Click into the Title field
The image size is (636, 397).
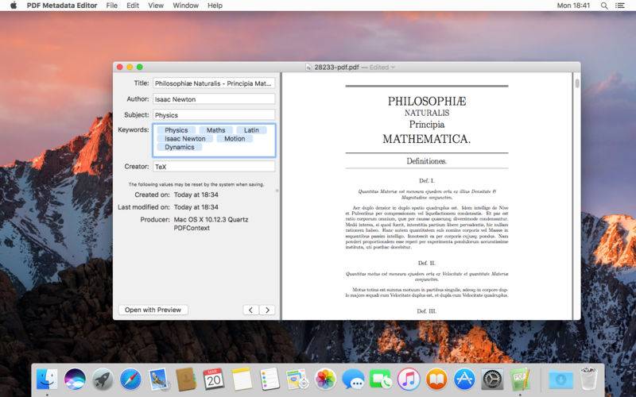click(x=214, y=83)
